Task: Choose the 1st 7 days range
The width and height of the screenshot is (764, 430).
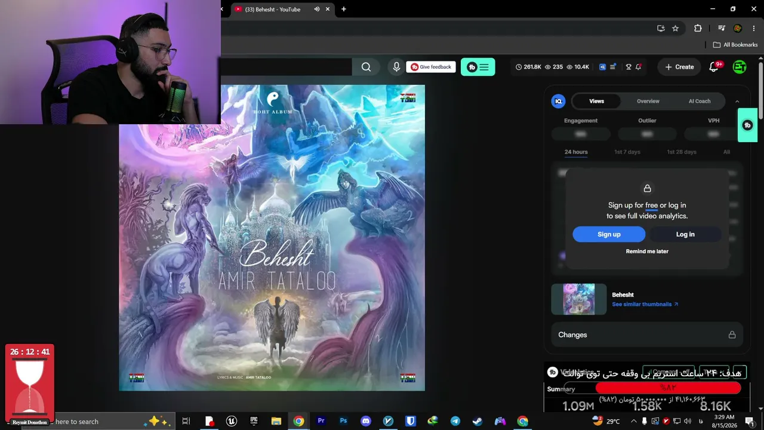Action: [x=627, y=152]
